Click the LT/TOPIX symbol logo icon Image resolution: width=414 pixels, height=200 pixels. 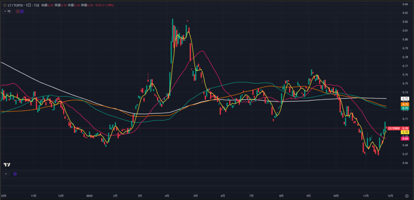pyautogui.click(x=4, y=6)
